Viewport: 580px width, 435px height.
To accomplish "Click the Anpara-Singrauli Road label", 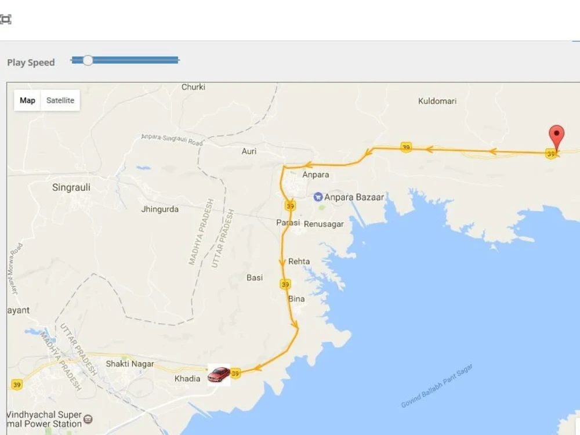I will tap(172, 140).
